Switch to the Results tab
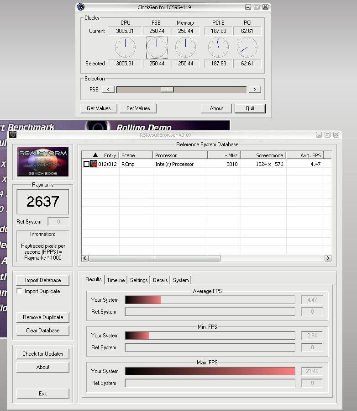 click(x=94, y=279)
